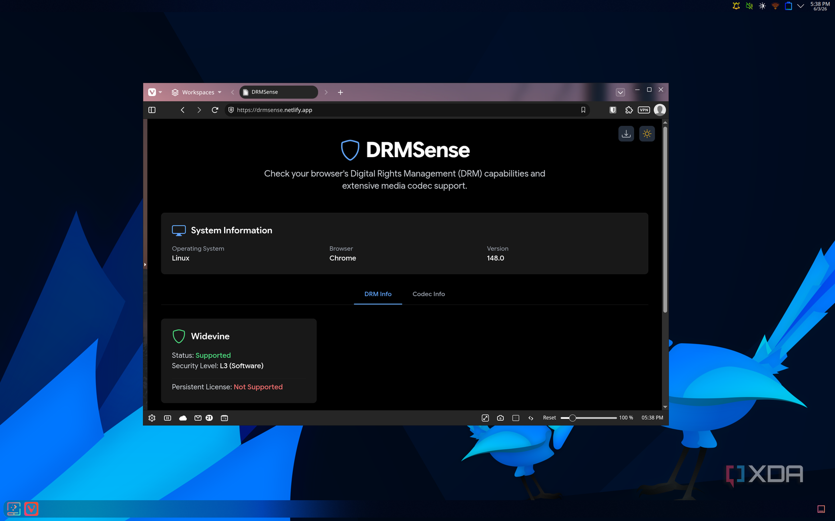Click the 100 % zoom percentage
This screenshot has height=521, width=835.
click(x=626, y=418)
